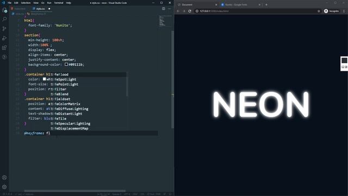Click the @keyframes line in the editor

click(91, 133)
